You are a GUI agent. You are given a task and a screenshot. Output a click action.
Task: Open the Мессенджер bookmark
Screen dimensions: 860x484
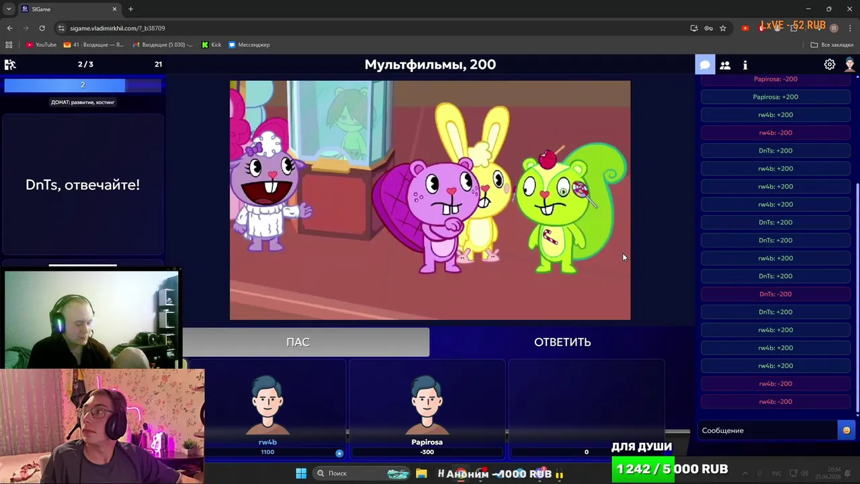pyautogui.click(x=249, y=45)
